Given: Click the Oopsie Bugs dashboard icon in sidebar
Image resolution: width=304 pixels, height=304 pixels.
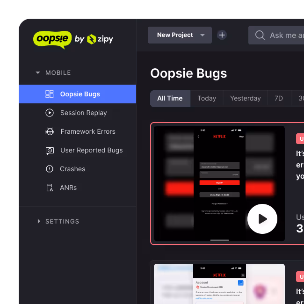Looking at the screenshot, I should pyautogui.click(x=50, y=94).
